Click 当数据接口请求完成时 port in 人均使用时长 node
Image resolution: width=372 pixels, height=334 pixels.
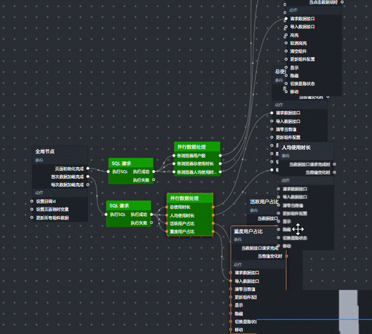coord(334,164)
